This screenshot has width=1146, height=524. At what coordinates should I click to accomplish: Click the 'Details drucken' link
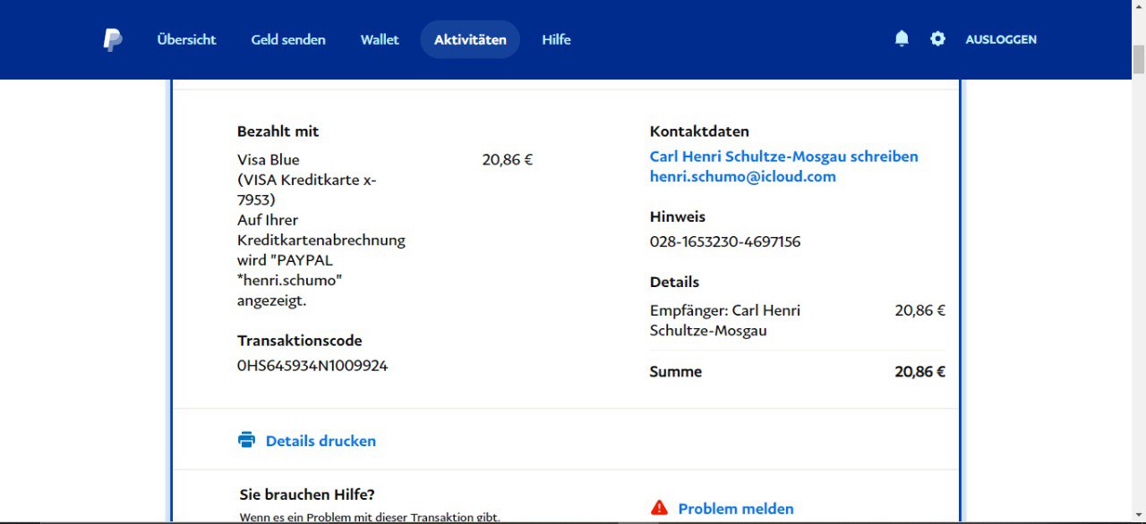[321, 441]
